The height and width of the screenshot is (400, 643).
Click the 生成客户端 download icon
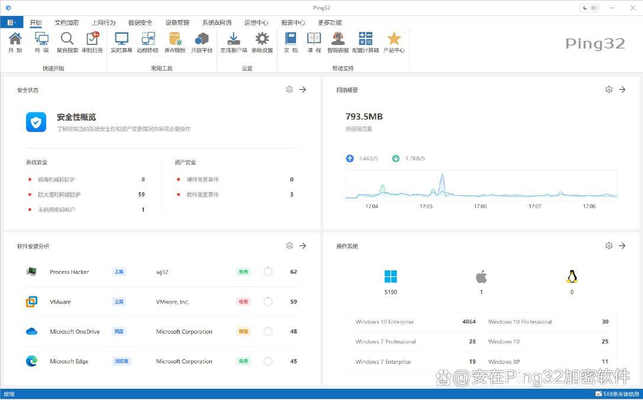pos(233,42)
